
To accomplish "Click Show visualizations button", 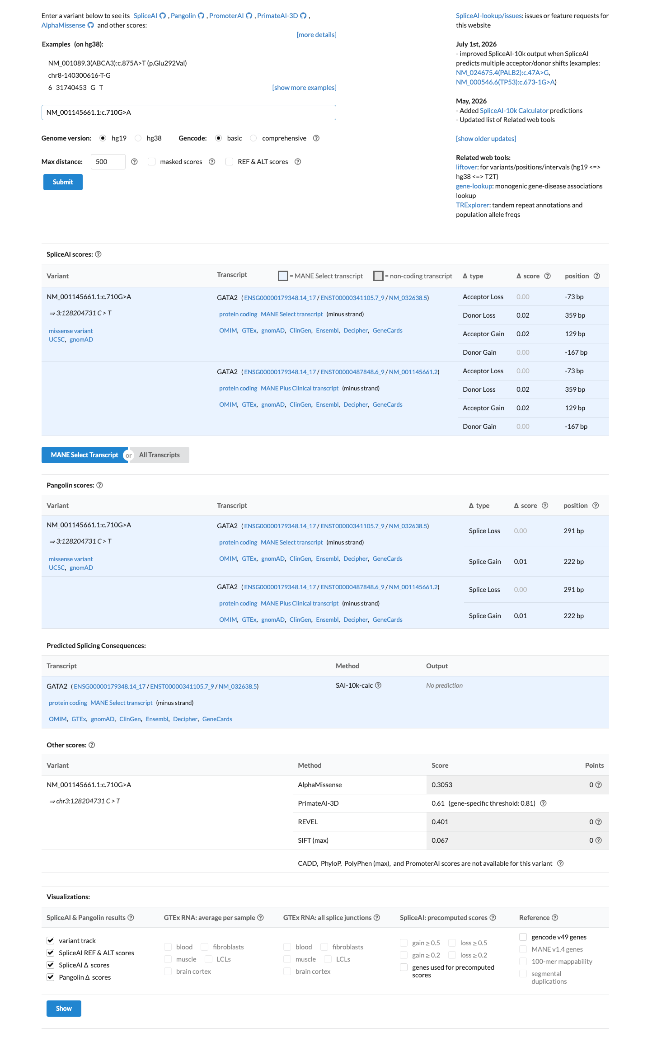I will point(64,1009).
